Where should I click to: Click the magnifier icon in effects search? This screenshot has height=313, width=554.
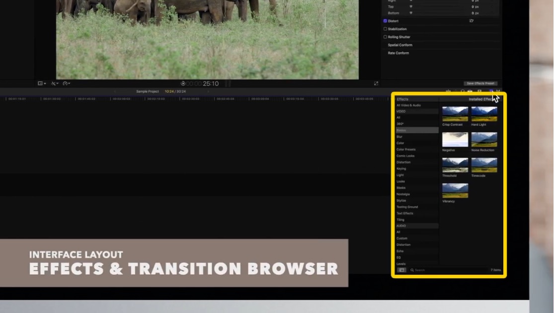[412, 270]
